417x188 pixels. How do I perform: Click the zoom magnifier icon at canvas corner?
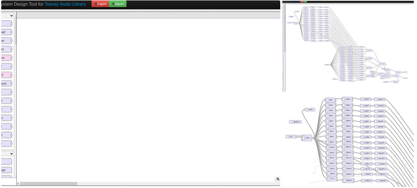pos(277,179)
